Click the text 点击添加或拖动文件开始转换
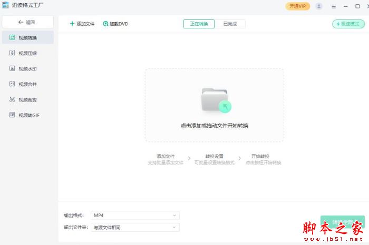This screenshot has height=245, width=369. coord(215,126)
